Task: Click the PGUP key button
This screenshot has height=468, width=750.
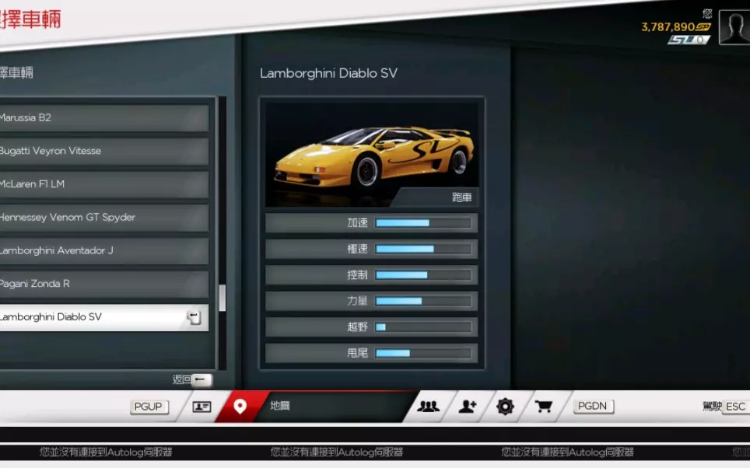Action: click(149, 407)
